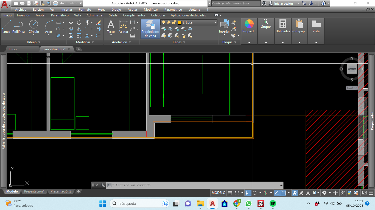
Task: Click Iniciar sesión
Action: tap(284, 4)
